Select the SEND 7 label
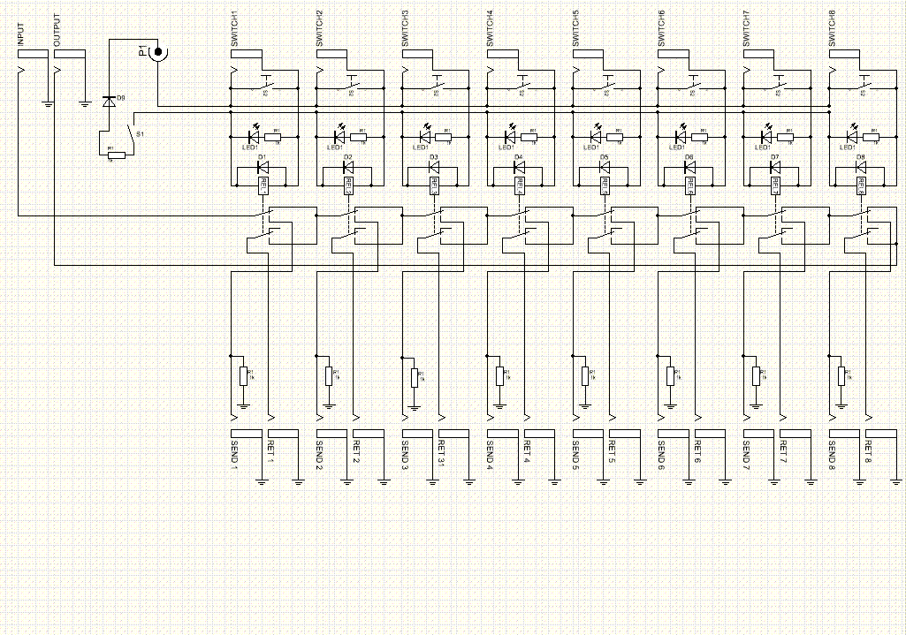This screenshot has height=635, width=906. coord(747,455)
